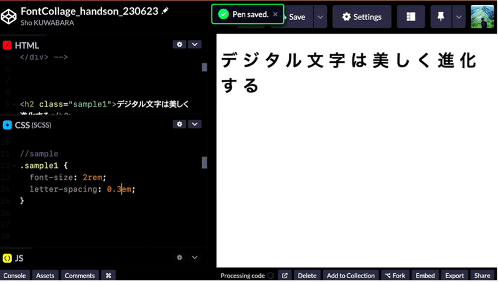498x282 pixels.
Task: Click the //sample comment line
Action: 39,154
